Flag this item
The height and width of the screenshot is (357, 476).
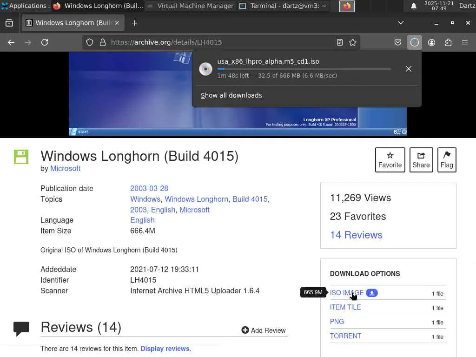pyautogui.click(x=447, y=160)
